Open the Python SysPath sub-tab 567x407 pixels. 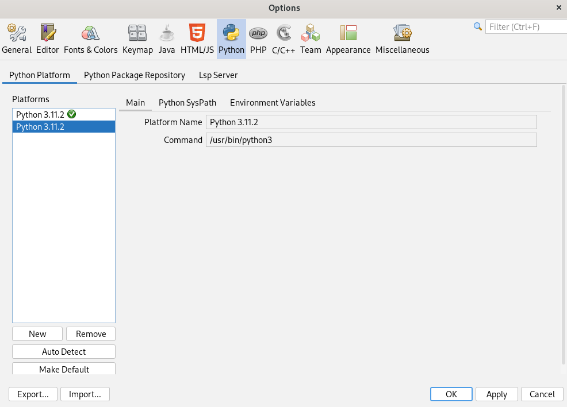pos(187,103)
